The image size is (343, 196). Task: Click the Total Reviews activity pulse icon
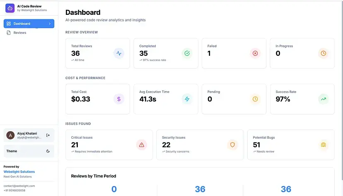coord(119,53)
